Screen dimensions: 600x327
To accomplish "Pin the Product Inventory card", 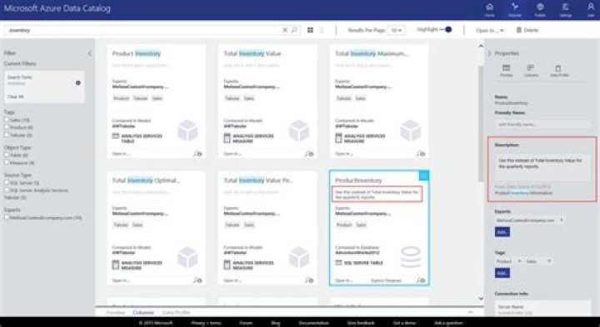I will coord(197,154).
